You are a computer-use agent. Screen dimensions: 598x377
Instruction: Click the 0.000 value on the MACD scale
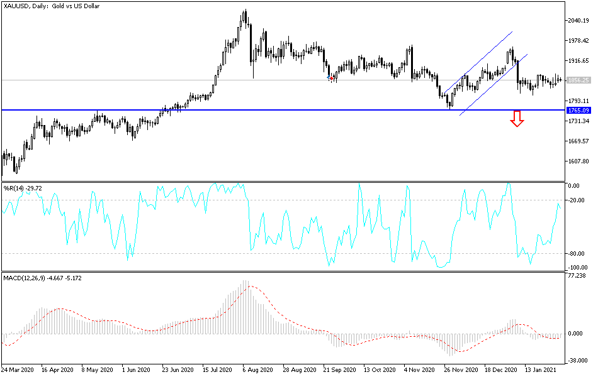575,334
